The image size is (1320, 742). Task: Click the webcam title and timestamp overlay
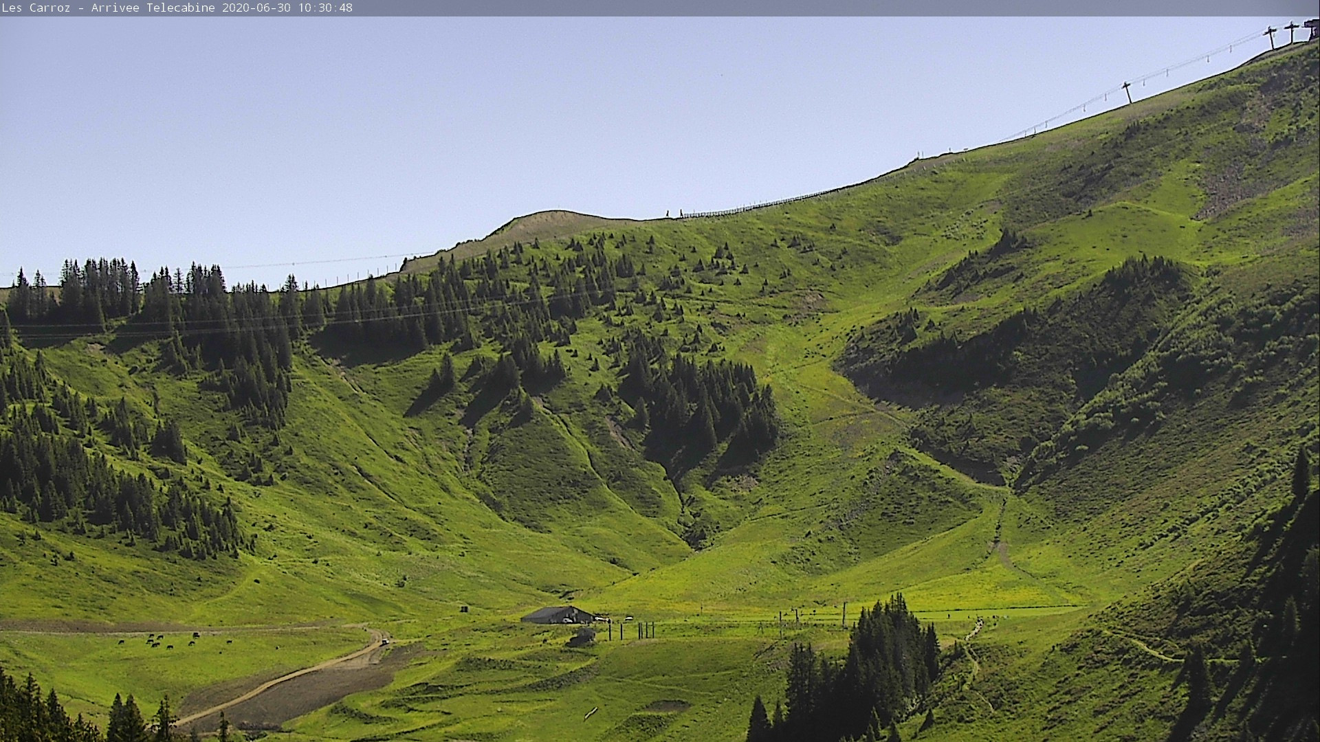[x=177, y=8]
